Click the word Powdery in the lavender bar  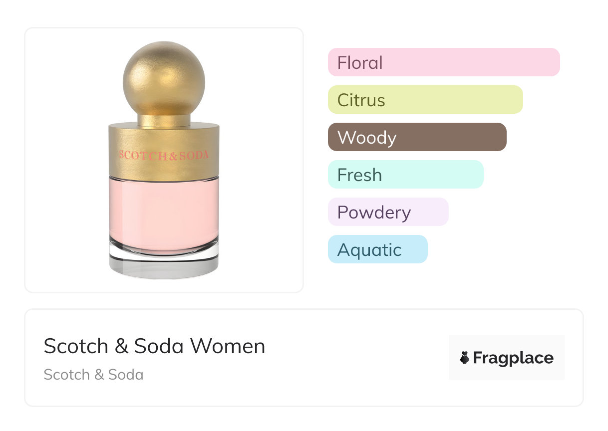[374, 213]
